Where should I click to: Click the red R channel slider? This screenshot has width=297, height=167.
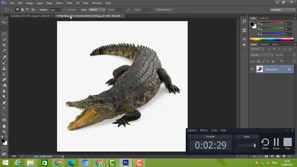click(272, 23)
